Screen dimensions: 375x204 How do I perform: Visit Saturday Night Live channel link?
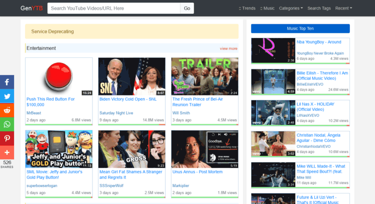pyautogui.click(x=116, y=113)
